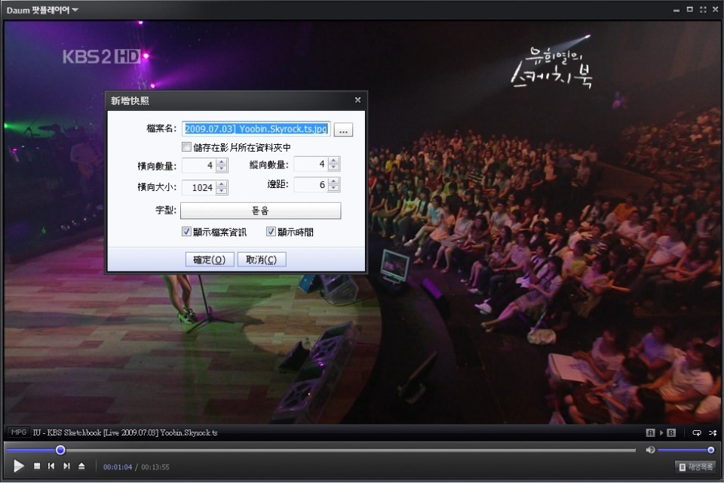This screenshot has width=724, height=483.
Task: Switch the player to fullscreen mode
Action: tap(703, 9)
